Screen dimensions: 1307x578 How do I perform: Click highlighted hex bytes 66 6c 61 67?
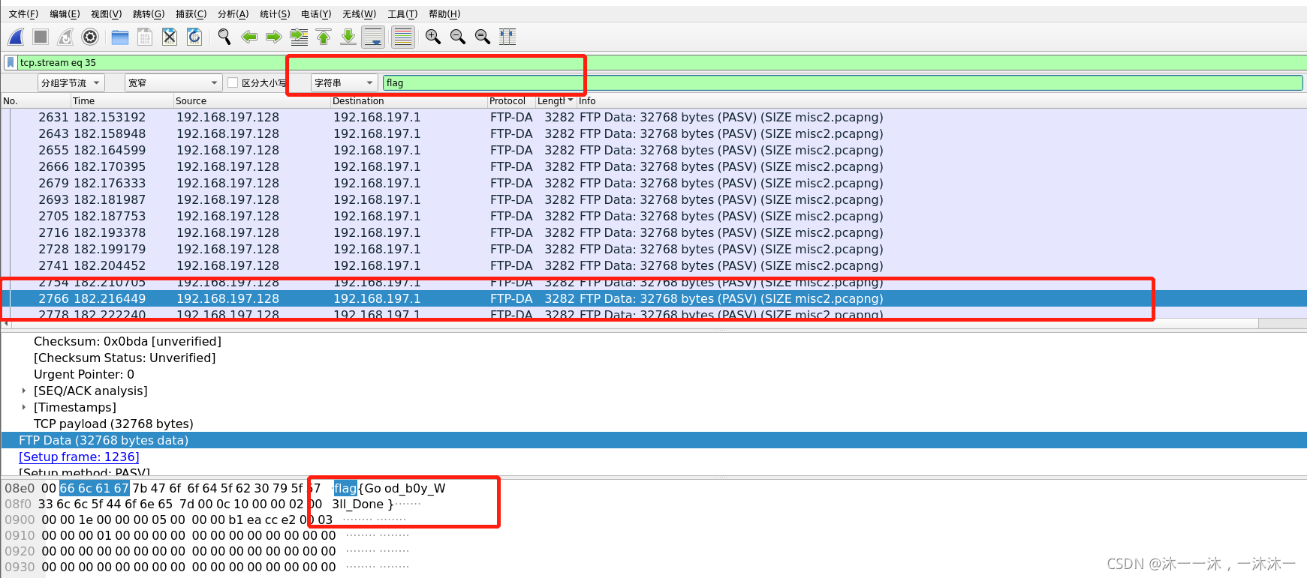click(x=95, y=488)
